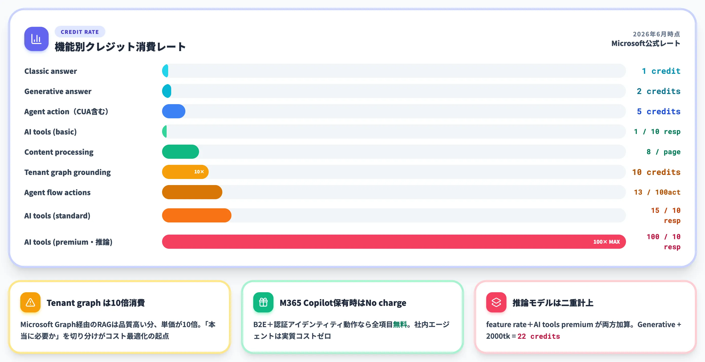
Task: Click the Tenant graph grounding label
Action: (67, 172)
